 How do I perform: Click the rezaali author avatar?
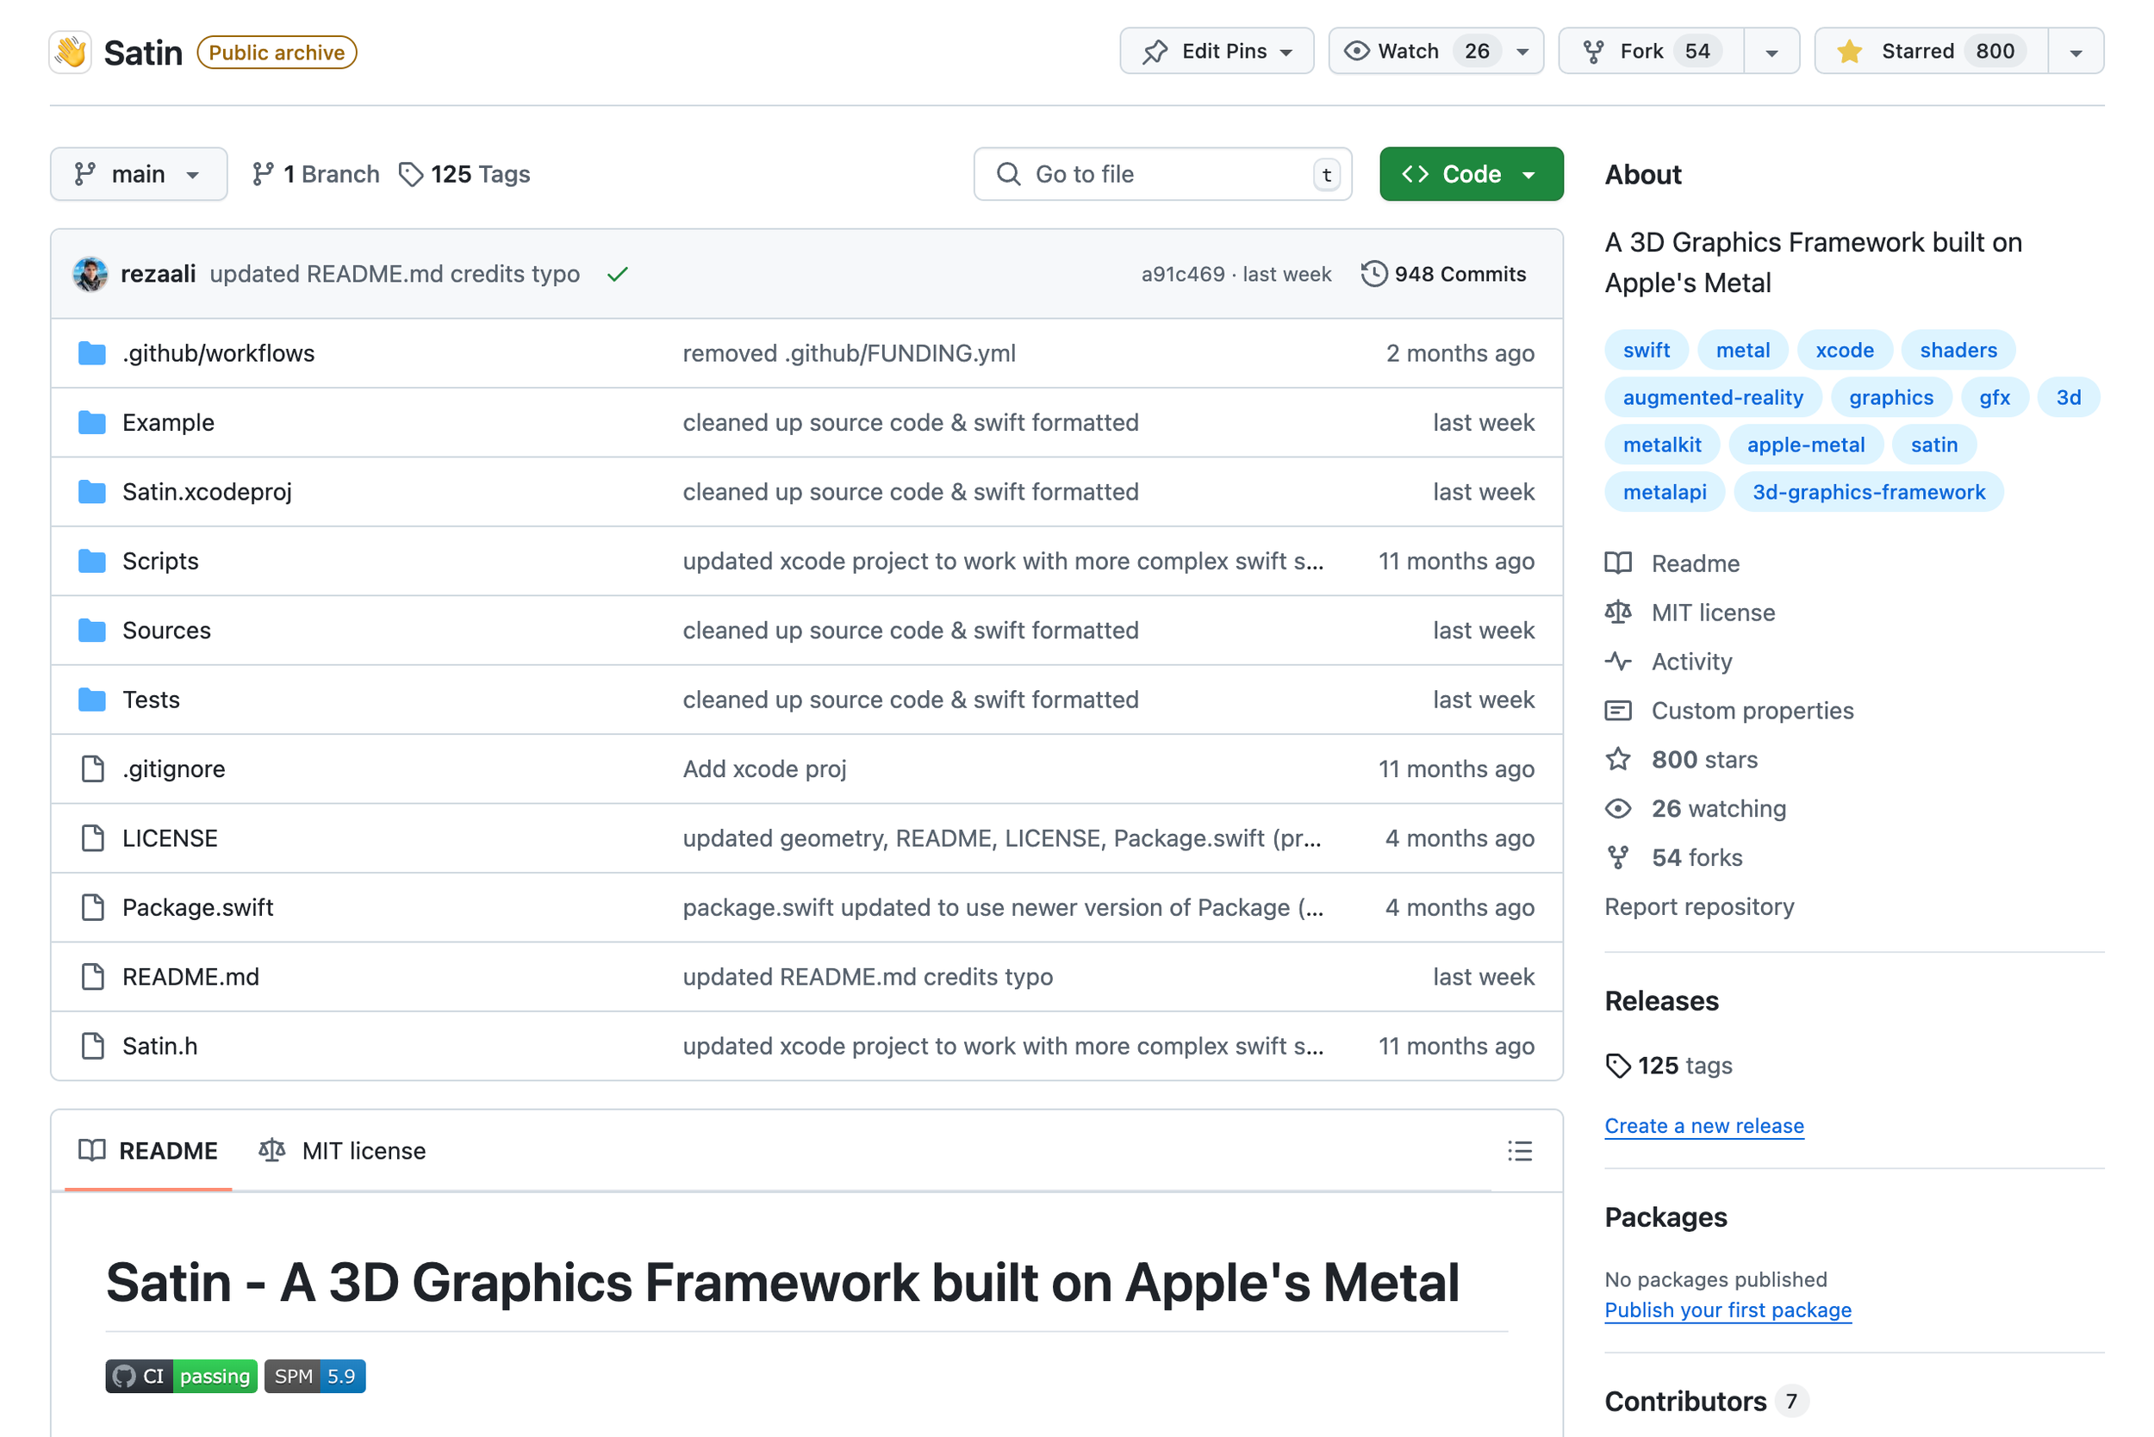click(x=90, y=274)
